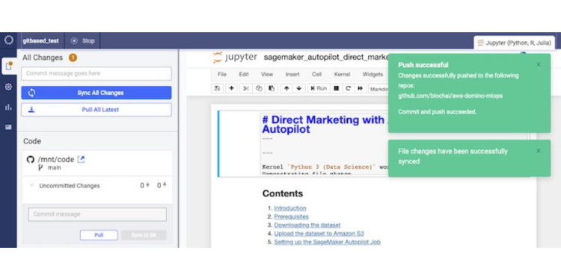561x280 pixels.
Task: Open the Cell menu in Jupyter
Action: [316, 74]
